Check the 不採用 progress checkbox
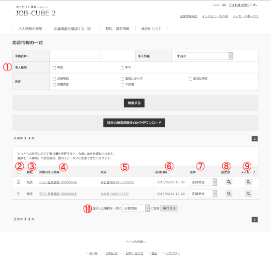271x265 pixels. [122, 85]
